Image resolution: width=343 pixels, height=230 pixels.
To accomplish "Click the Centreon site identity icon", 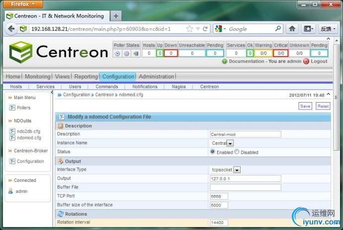I will 23,29.
